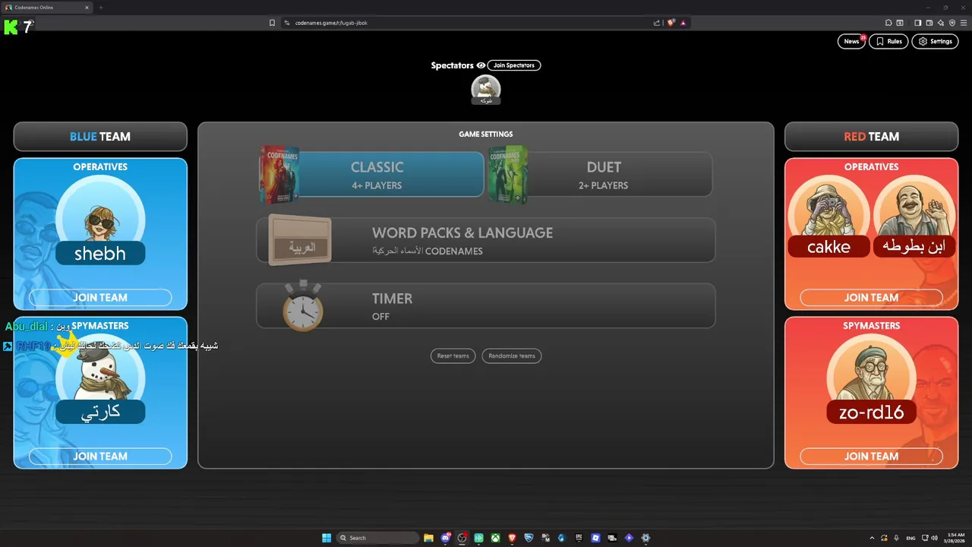Open the Brave wallet icon
Image resolution: width=972 pixels, height=547 pixels.
(x=929, y=23)
